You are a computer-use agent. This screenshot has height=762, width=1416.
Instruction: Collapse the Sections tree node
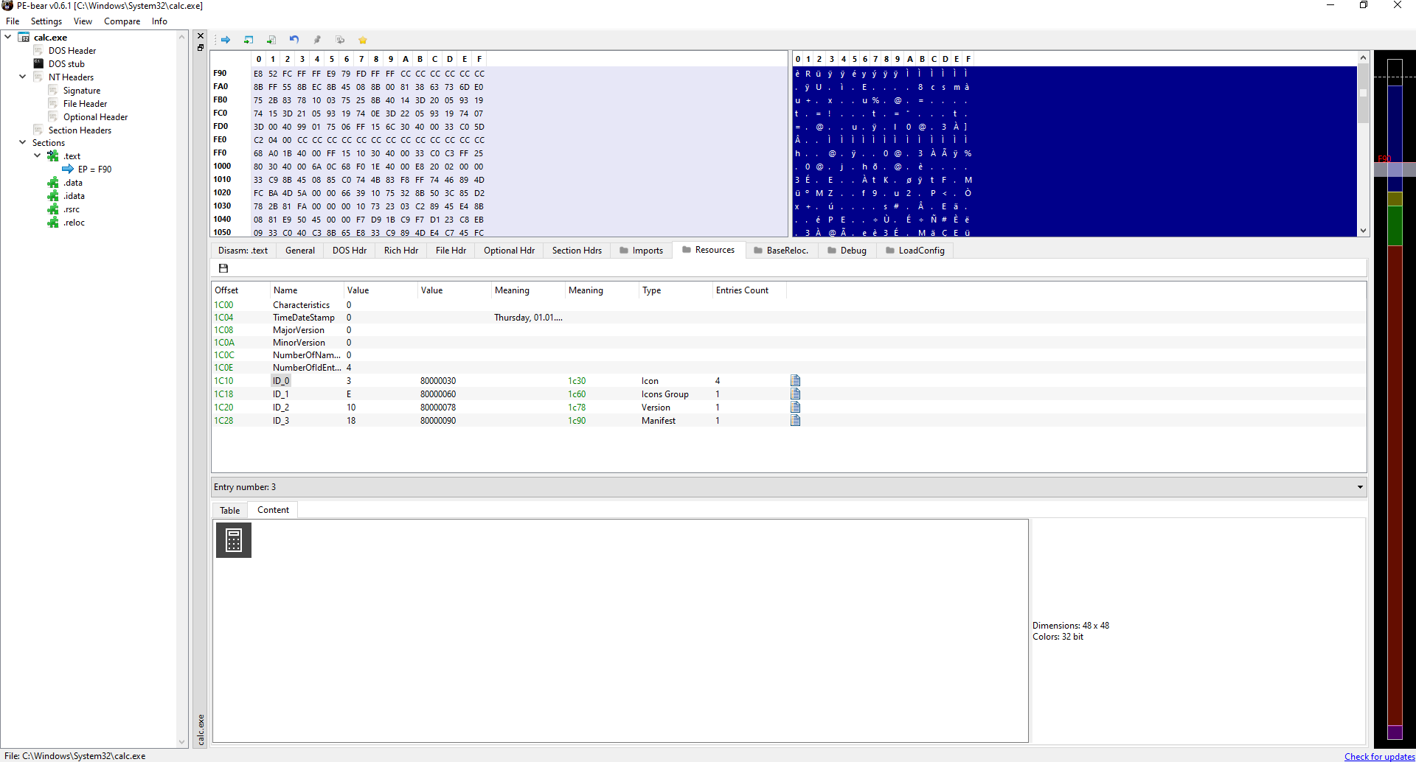[x=23, y=142]
